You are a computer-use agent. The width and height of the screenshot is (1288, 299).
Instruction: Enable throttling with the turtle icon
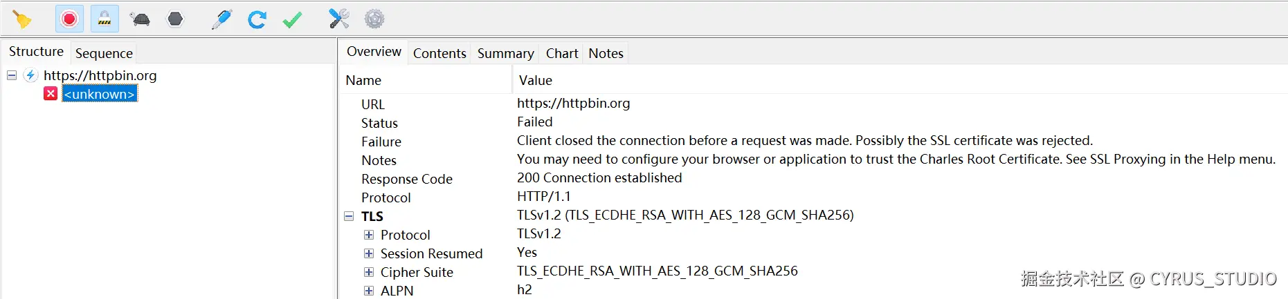[x=140, y=19]
